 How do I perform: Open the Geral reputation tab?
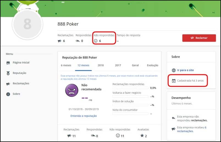[x=135, y=65]
